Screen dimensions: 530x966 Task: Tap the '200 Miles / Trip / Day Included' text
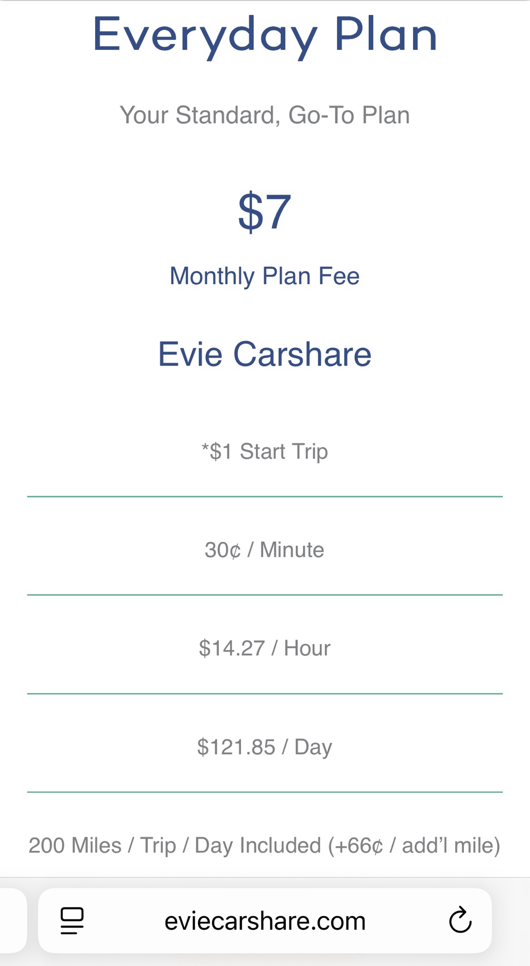click(x=175, y=846)
